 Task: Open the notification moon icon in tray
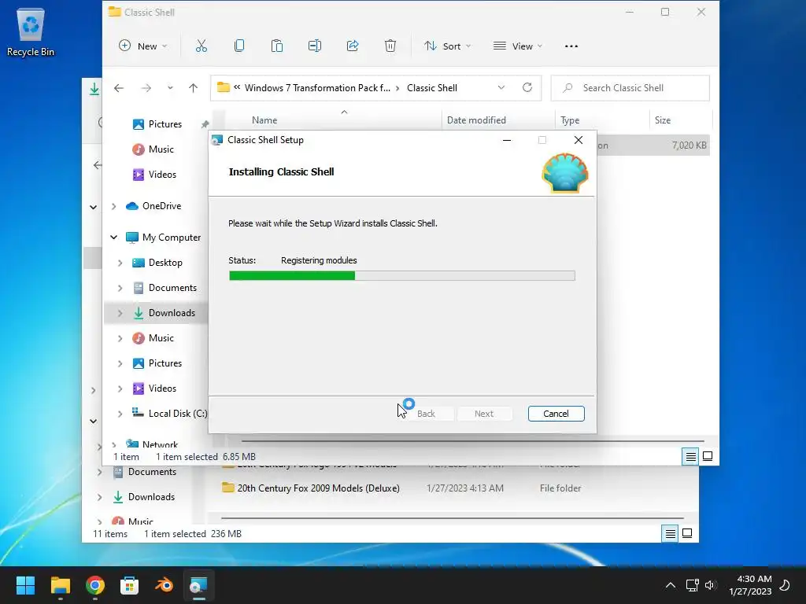785,585
